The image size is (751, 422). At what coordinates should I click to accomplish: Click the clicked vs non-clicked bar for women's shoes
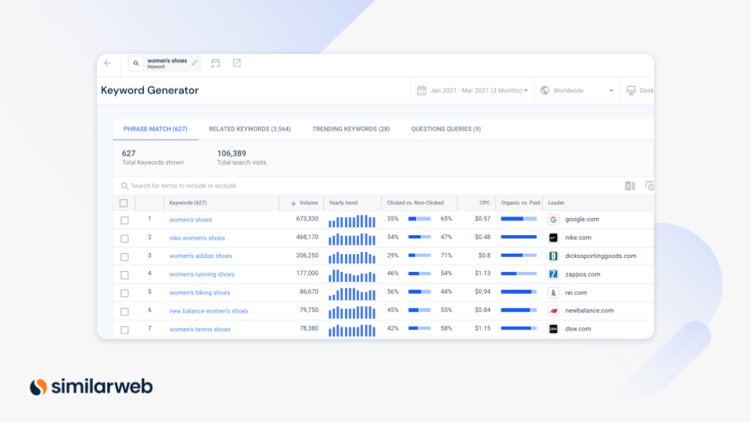[x=419, y=219]
